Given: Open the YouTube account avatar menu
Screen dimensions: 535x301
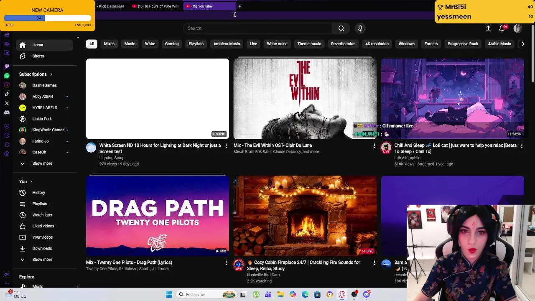Looking at the screenshot, I should pyautogui.click(x=517, y=28).
